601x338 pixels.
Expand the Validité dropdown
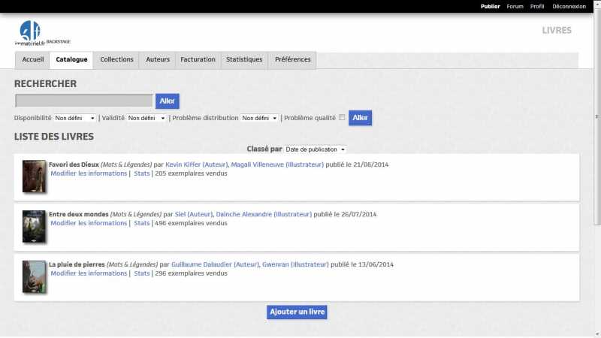146,119
